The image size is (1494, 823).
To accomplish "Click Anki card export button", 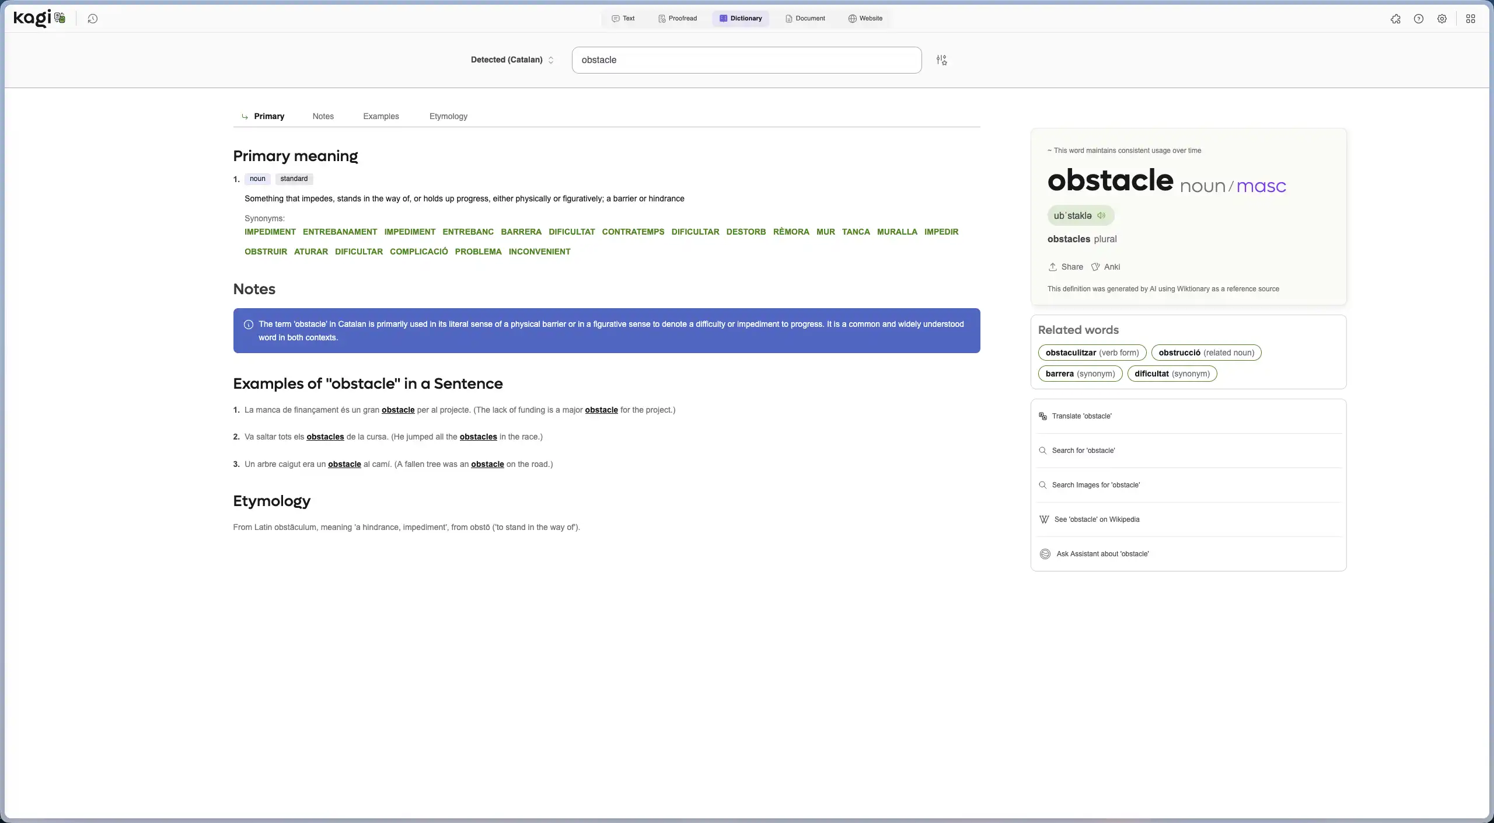I will [1105, 267].
